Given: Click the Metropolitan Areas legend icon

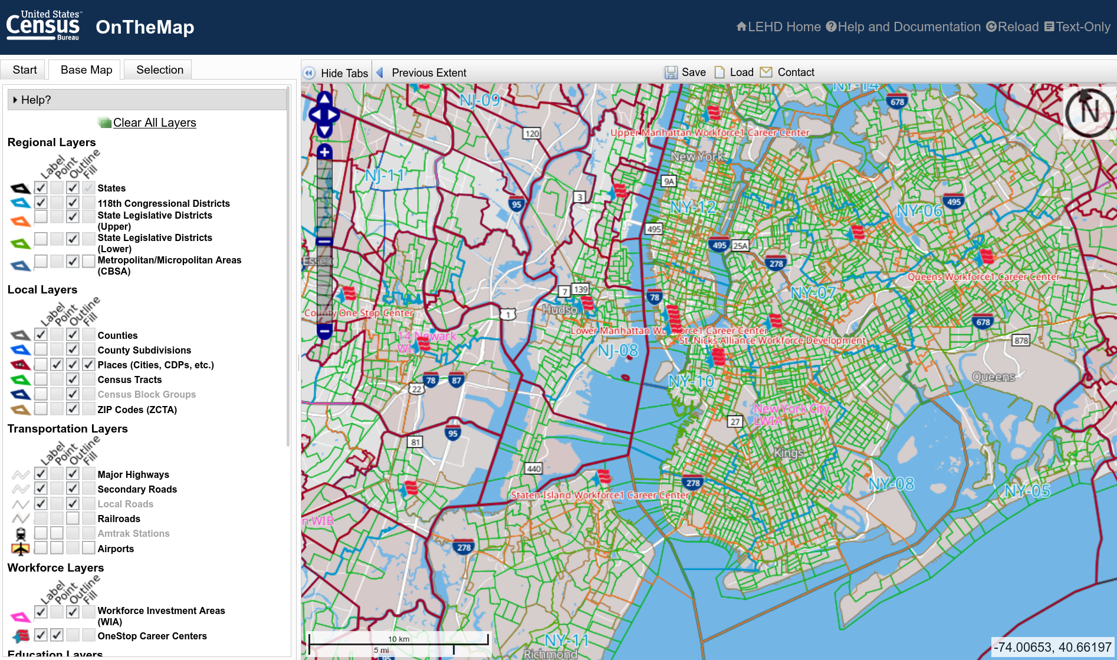Looking at the screenshot, I should [x=20, y=266].
